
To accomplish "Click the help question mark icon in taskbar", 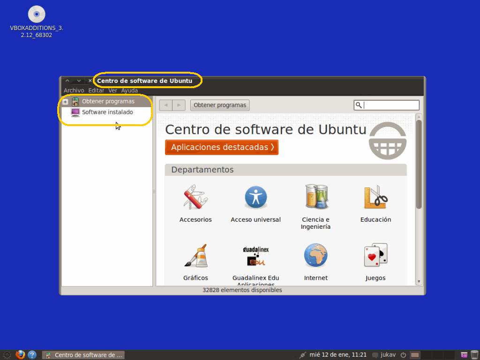I will (32, 355).
